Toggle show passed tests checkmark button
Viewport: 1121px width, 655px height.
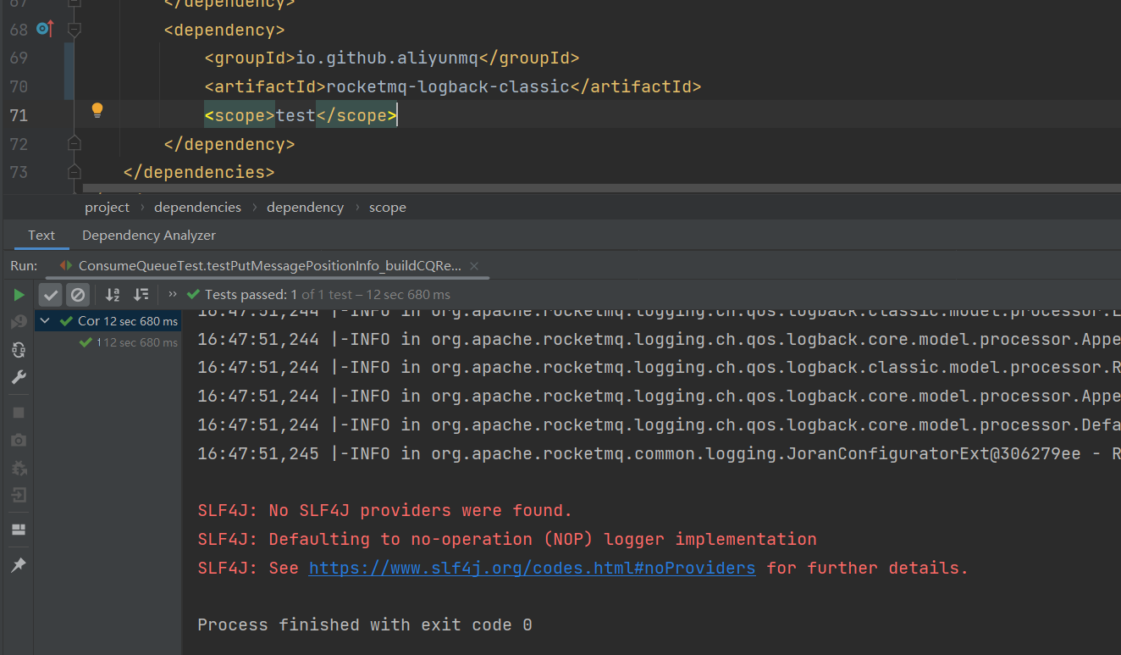tap(51, 295)
